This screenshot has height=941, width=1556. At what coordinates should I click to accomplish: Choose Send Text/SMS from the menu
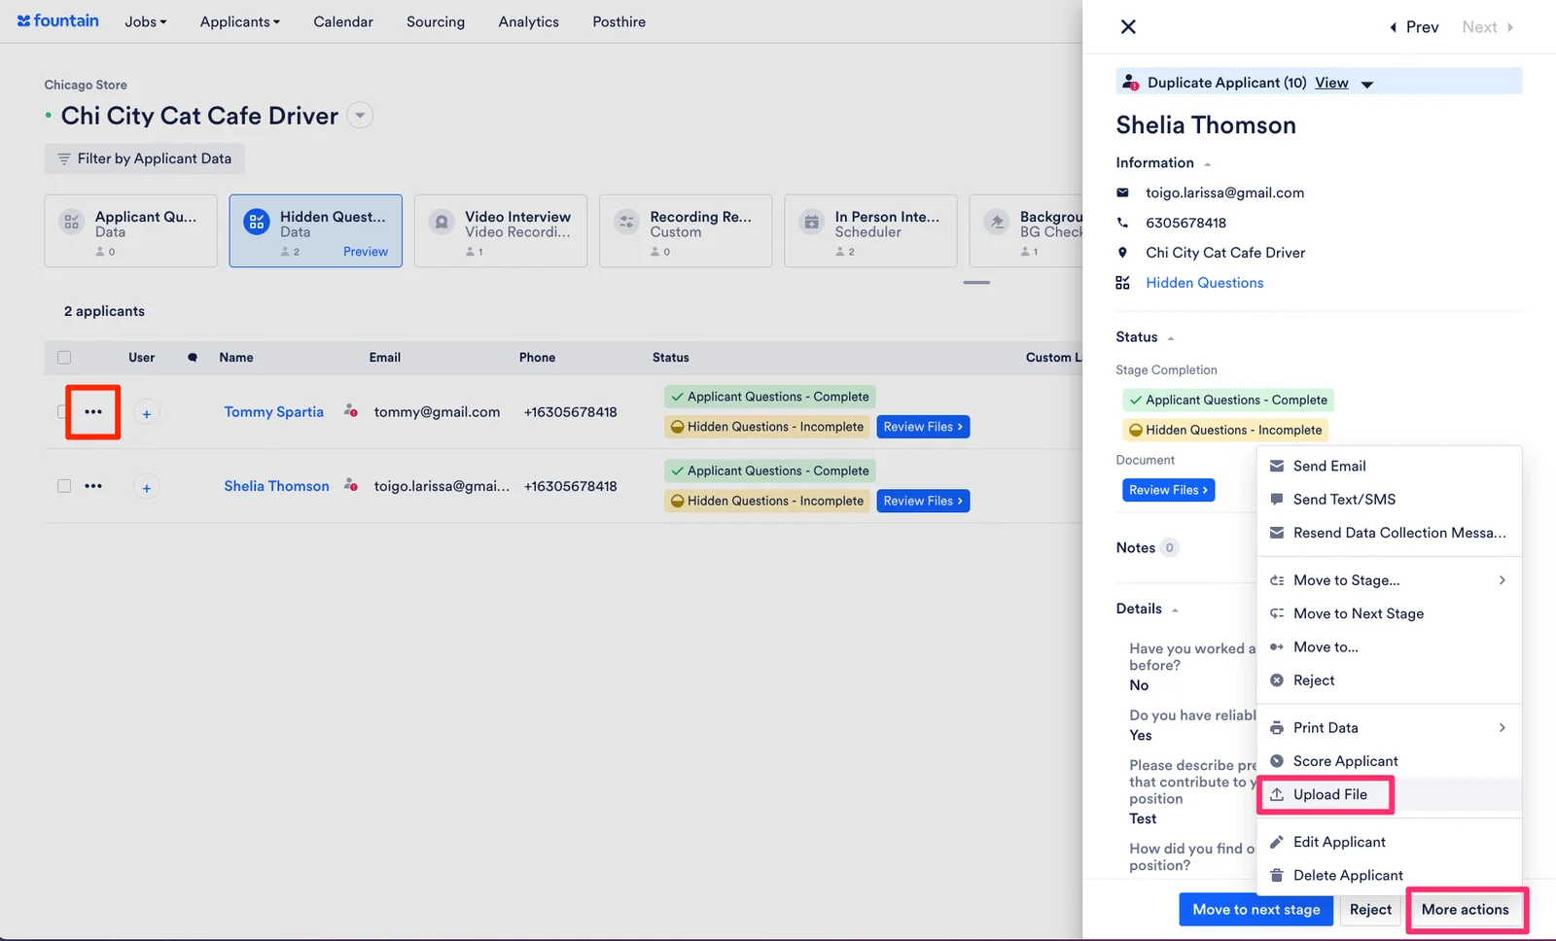point(1389,500)
